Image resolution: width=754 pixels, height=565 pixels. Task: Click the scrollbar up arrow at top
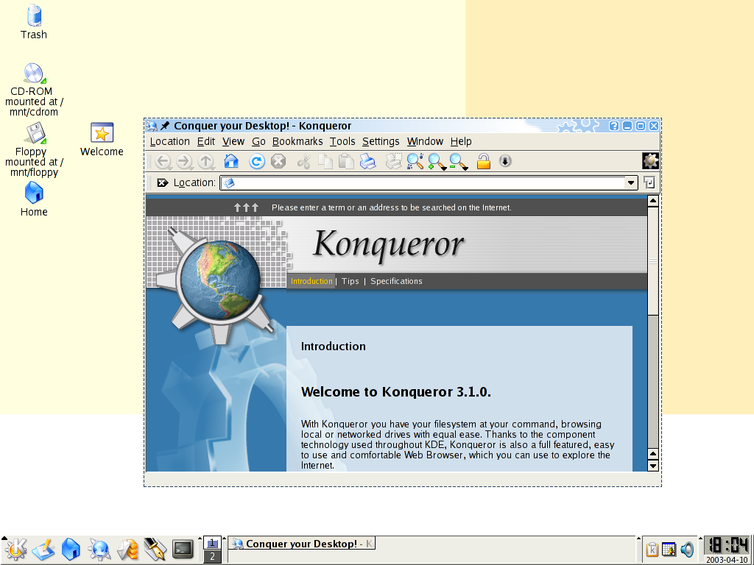pos(652,201)
